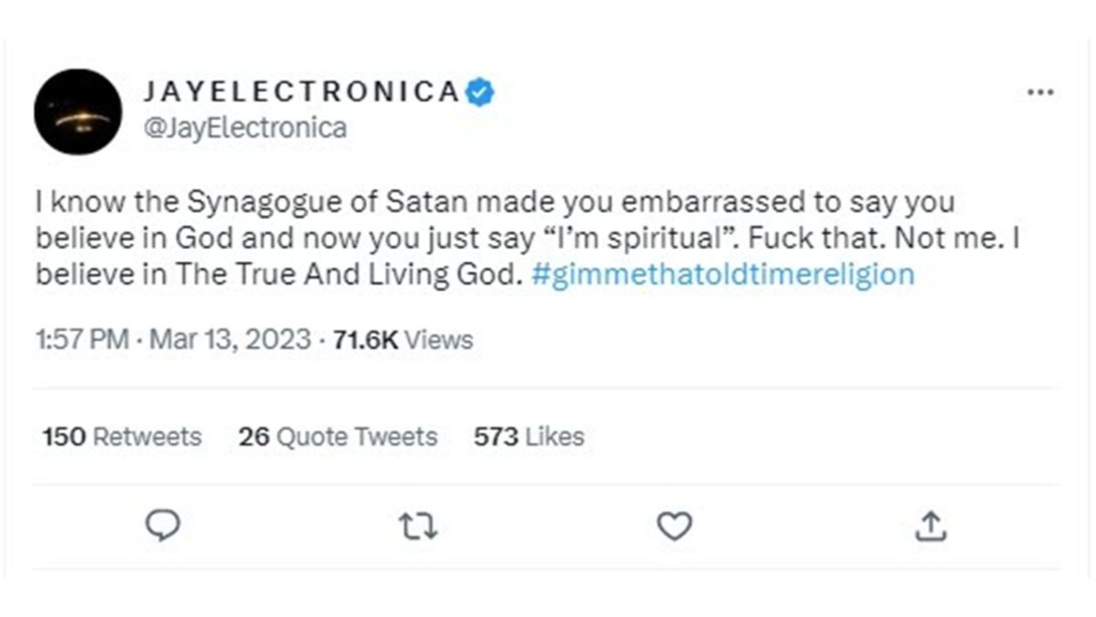Open the @JayElectronica handle link
Viewport: 1096px width, 617px height.
click(x=245, y=128)
